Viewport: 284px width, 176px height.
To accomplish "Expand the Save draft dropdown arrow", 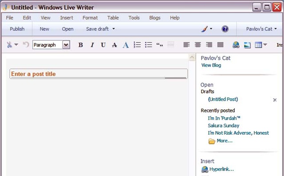I will pos(114,29).
